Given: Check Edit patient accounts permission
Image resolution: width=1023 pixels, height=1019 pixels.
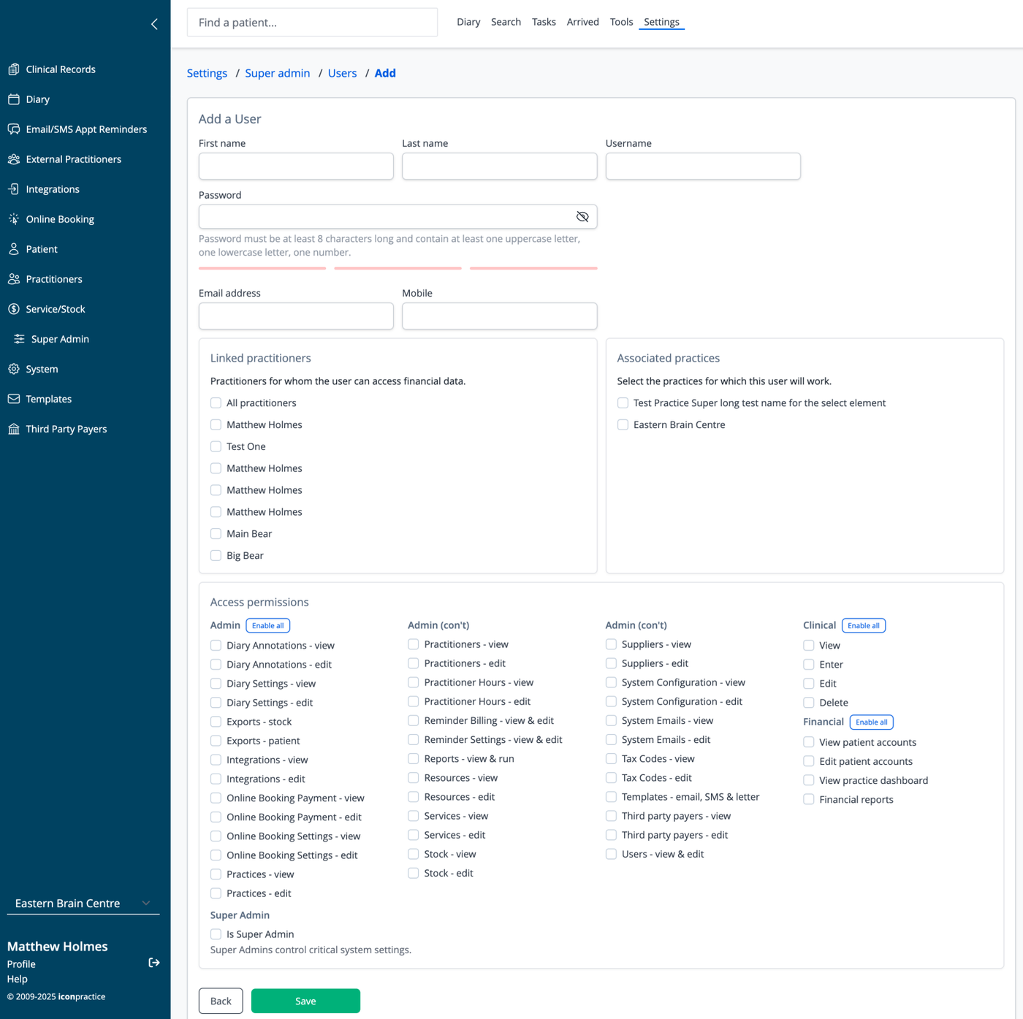Looking at the screenshot, I should [809, 761].
